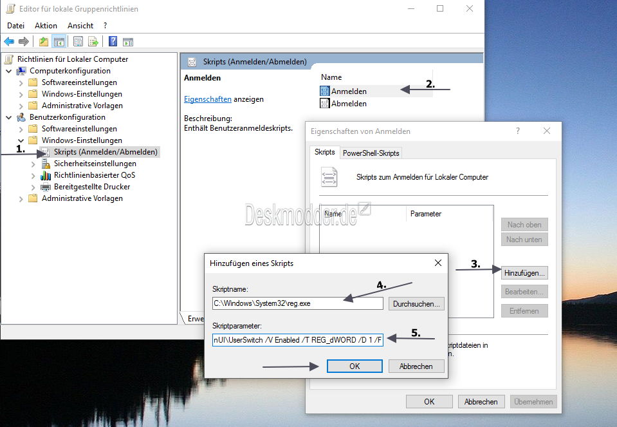Open the Aktion menu

[x=46, y=25]
